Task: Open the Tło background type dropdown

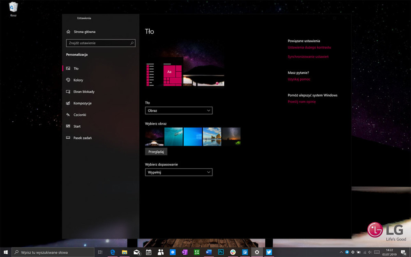Action: pyautogui.click(x=178, y=110)
